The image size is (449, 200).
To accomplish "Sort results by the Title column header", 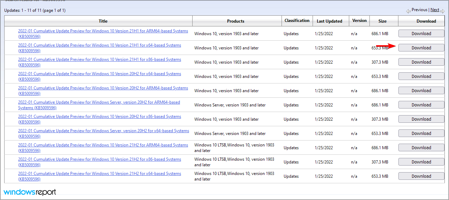I will click(103, 21).
